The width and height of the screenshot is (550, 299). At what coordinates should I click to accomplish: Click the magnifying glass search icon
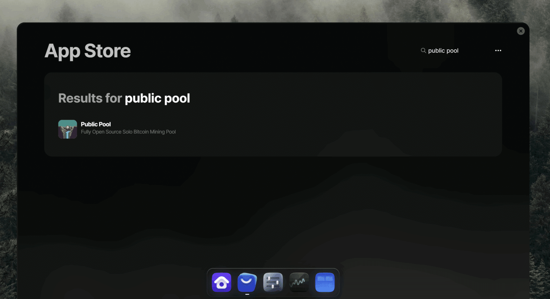pos(423,50)
